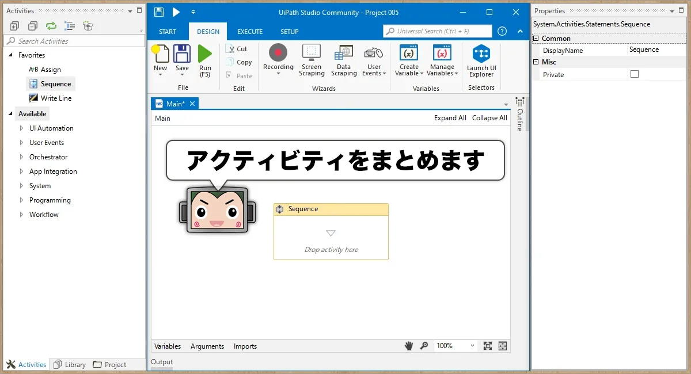Click the zoom magnifier icon
The height and width of the screenshot is (374, 691).
point(424,346)
